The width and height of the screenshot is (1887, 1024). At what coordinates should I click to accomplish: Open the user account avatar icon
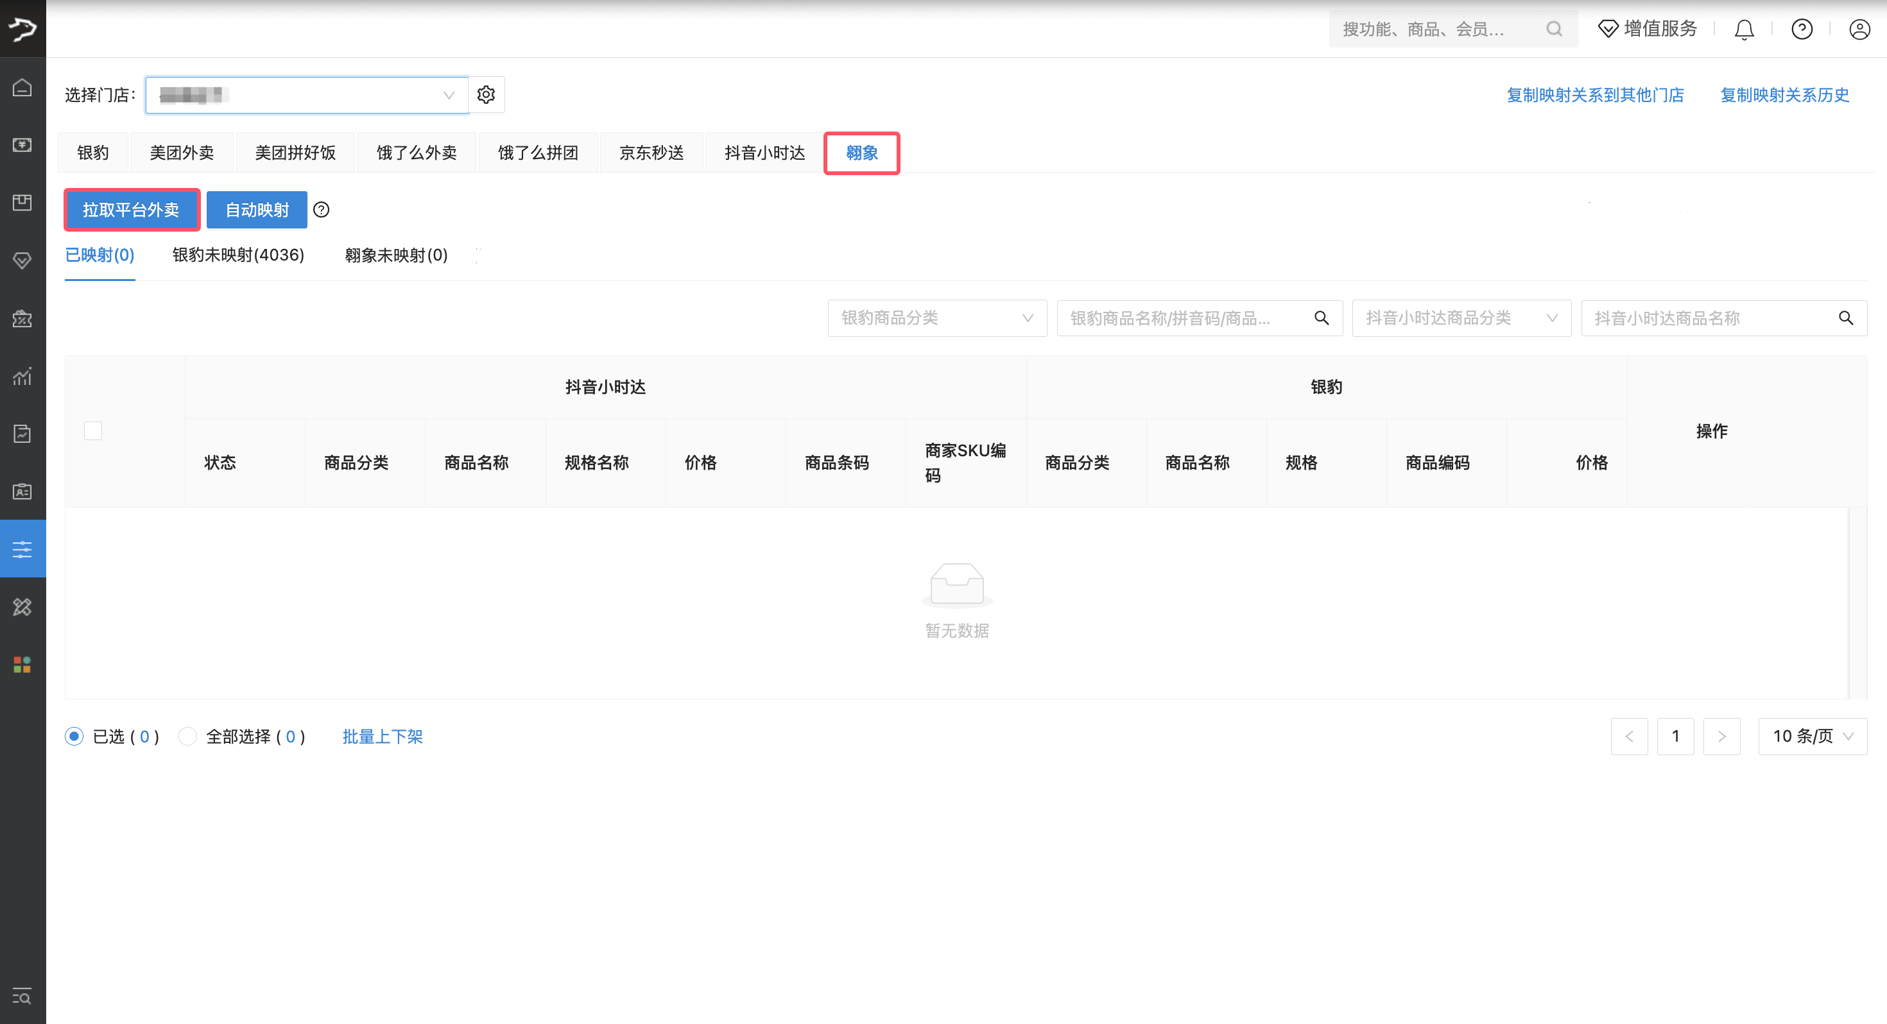click(1859, 30)
